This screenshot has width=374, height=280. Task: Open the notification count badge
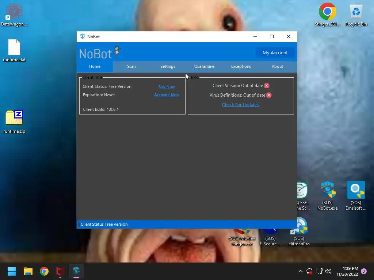coord(364,271)
